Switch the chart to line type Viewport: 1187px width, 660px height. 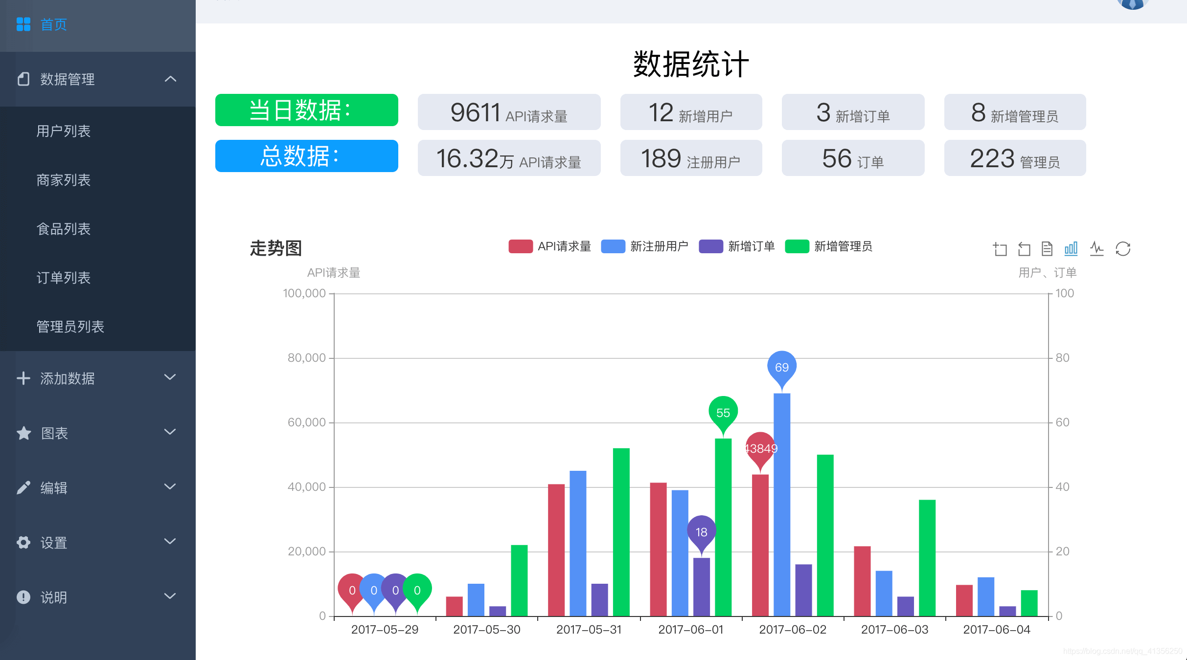1097,249
